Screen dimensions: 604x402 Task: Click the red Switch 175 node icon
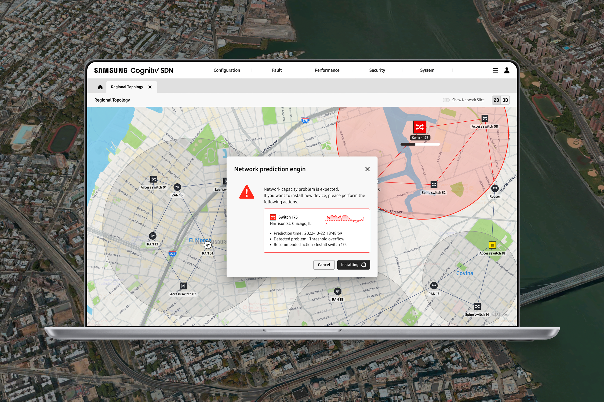[420, 127]
